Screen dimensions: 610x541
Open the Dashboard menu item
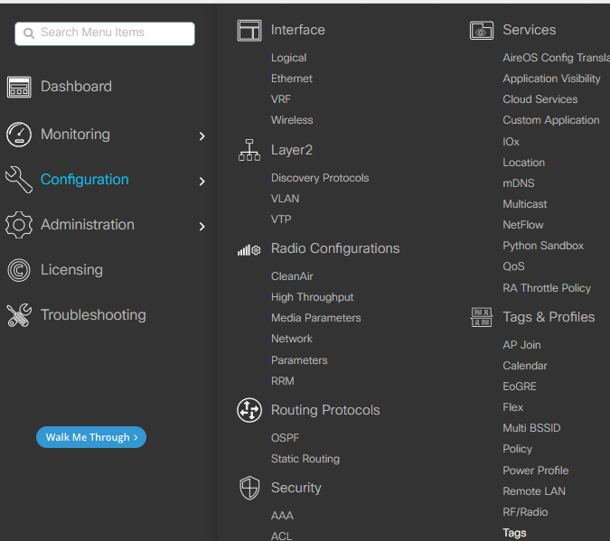click(76, 87)
